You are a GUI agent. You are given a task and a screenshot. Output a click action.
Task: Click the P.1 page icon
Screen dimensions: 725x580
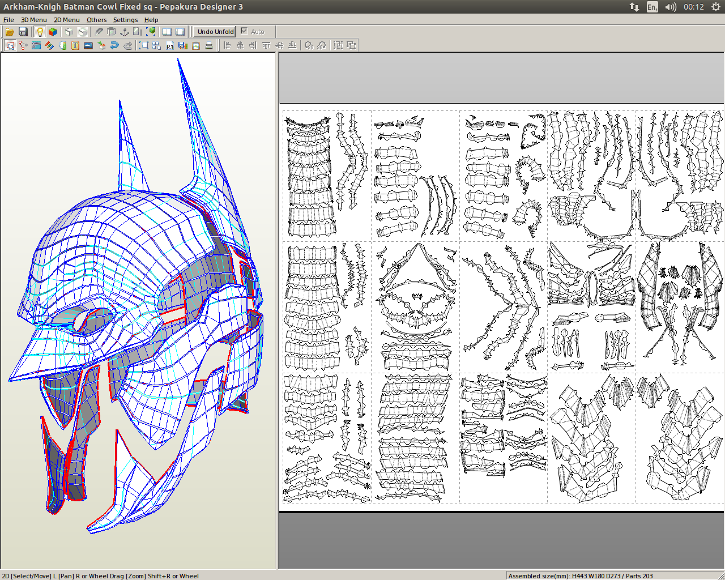170,45
